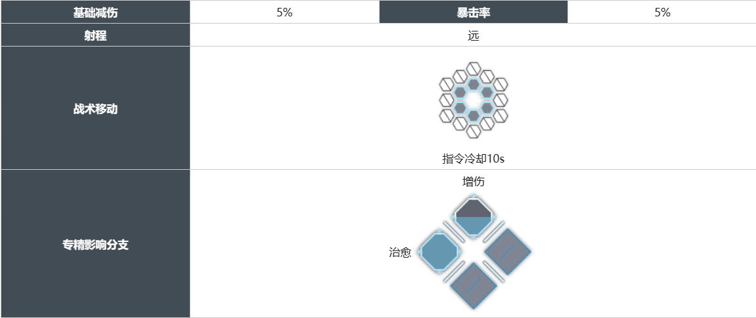Click the white center of the hexagon movement grid
The image size is (756, 318).
click(x=474, y=100)
